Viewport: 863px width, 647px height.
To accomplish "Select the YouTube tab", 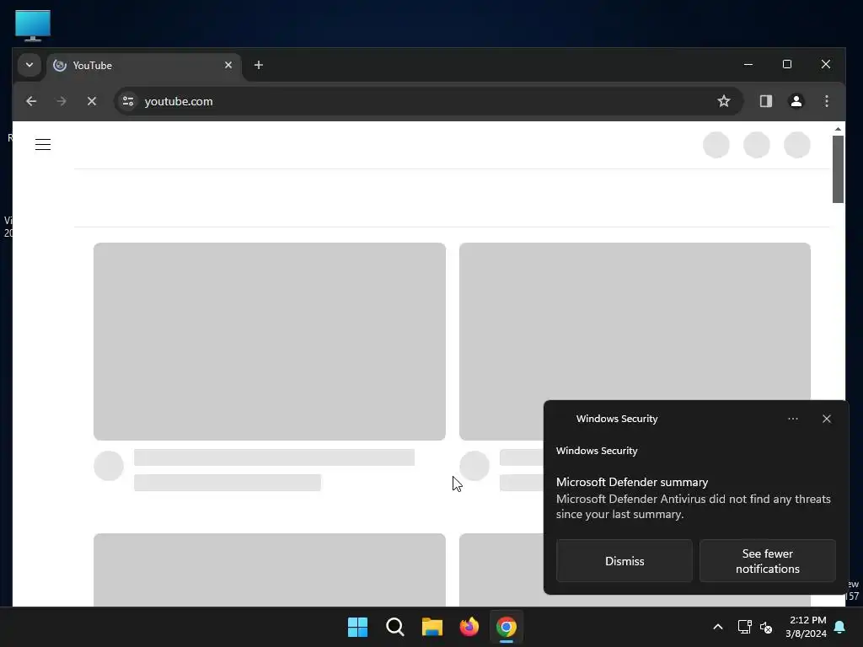I will coord(144,66).
